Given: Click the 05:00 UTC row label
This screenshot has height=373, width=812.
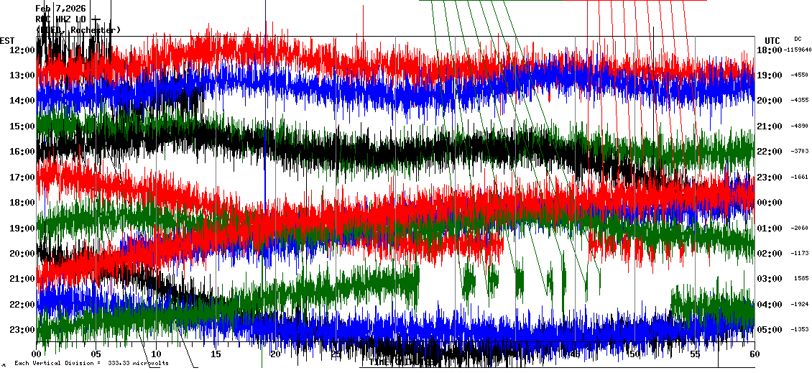Looking at the screenshot, I should 769,330.
